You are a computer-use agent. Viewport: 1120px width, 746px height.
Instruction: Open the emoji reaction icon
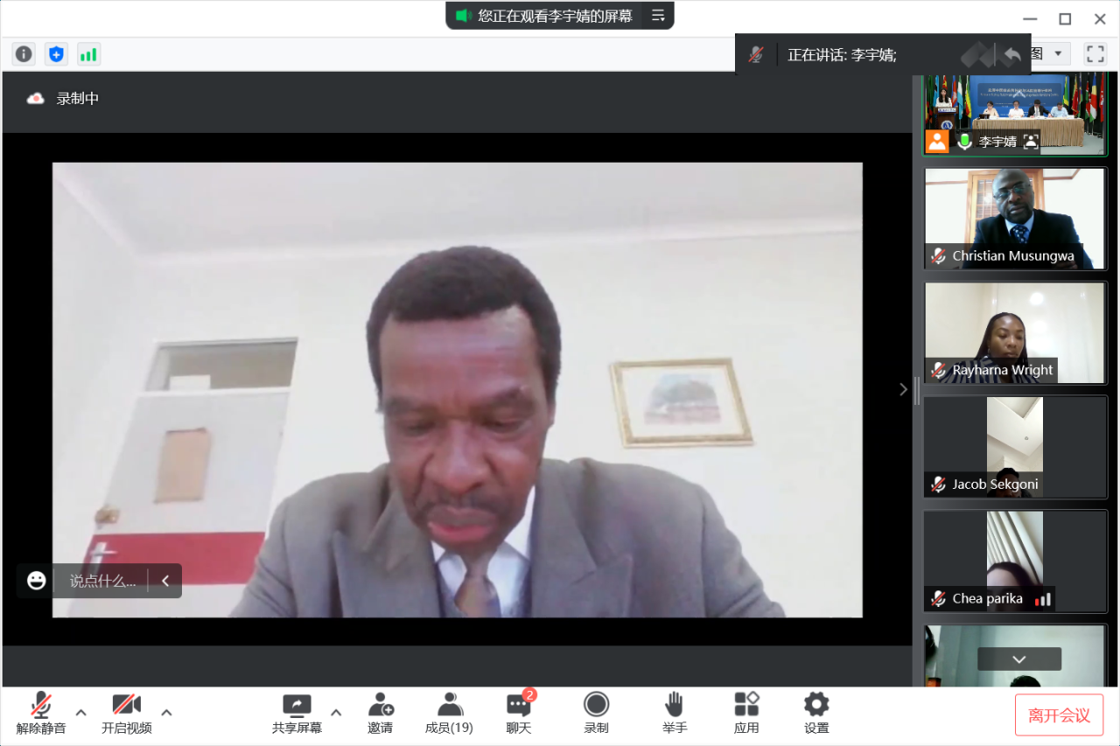(36, 581)
